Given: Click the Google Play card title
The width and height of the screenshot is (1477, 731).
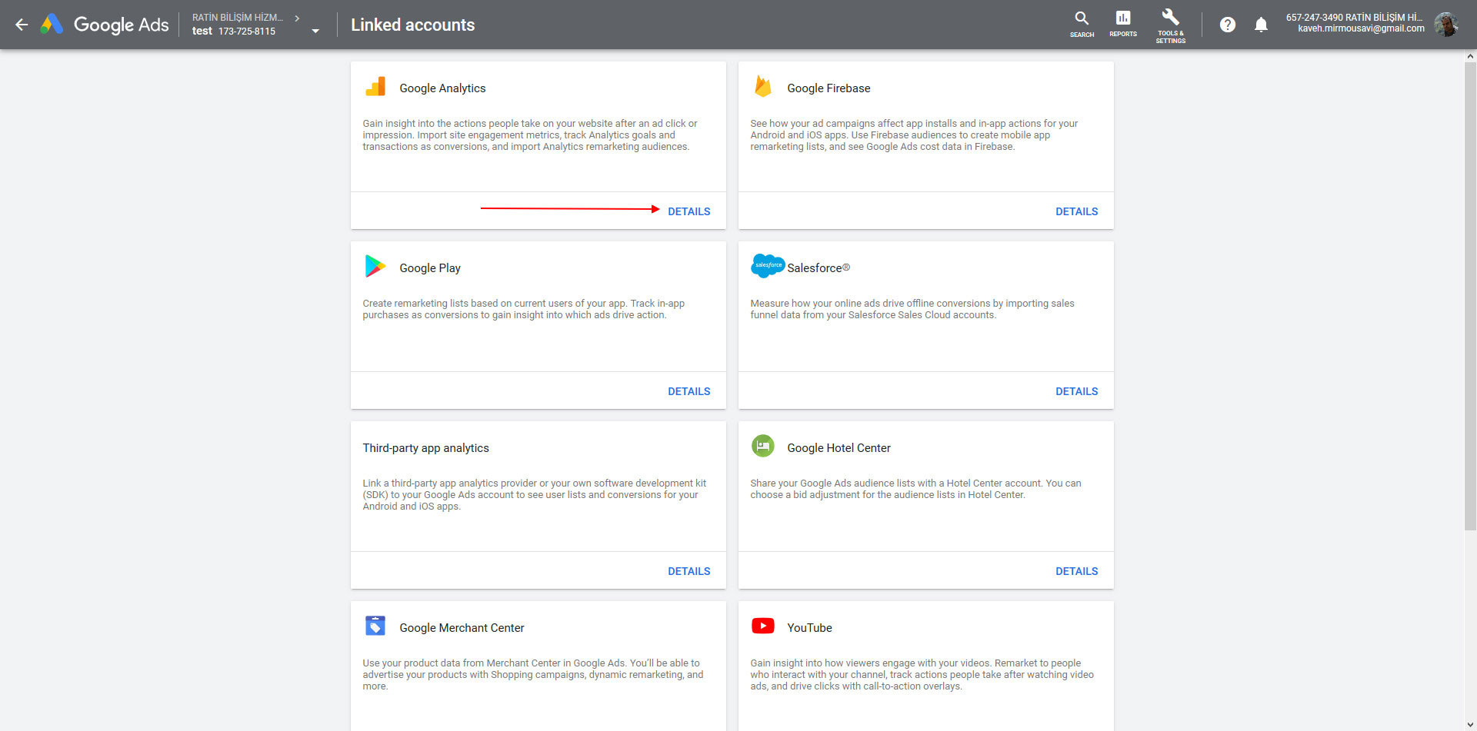Looking at the screenshot, I should (430, 268).
